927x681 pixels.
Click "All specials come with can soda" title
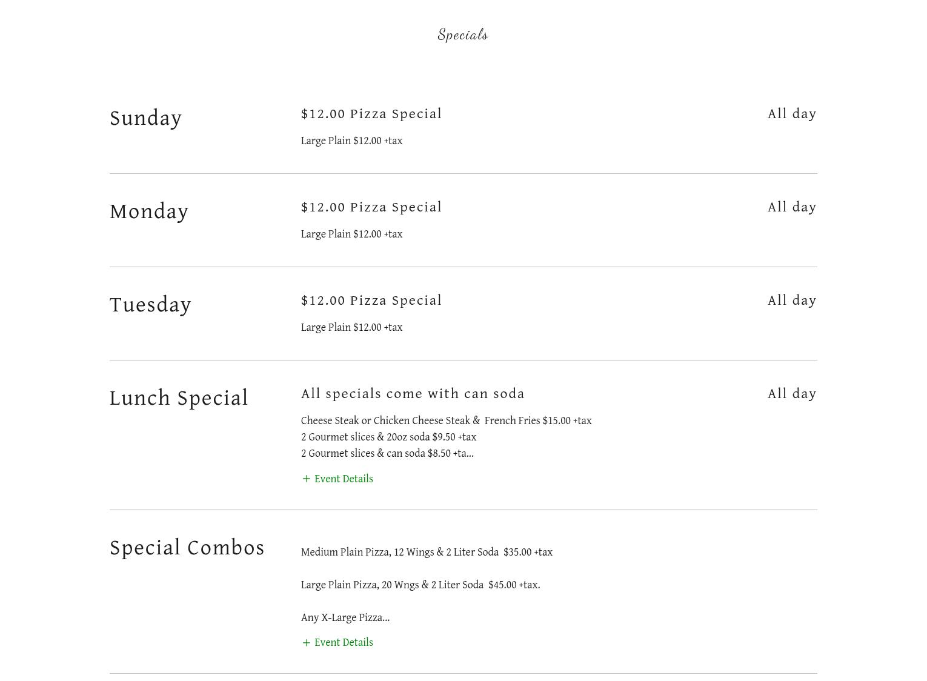pos(413,394)
